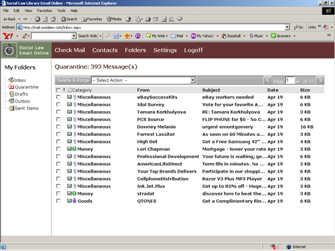
Task: Go to next page arrow
Action: tap(320, 80)
